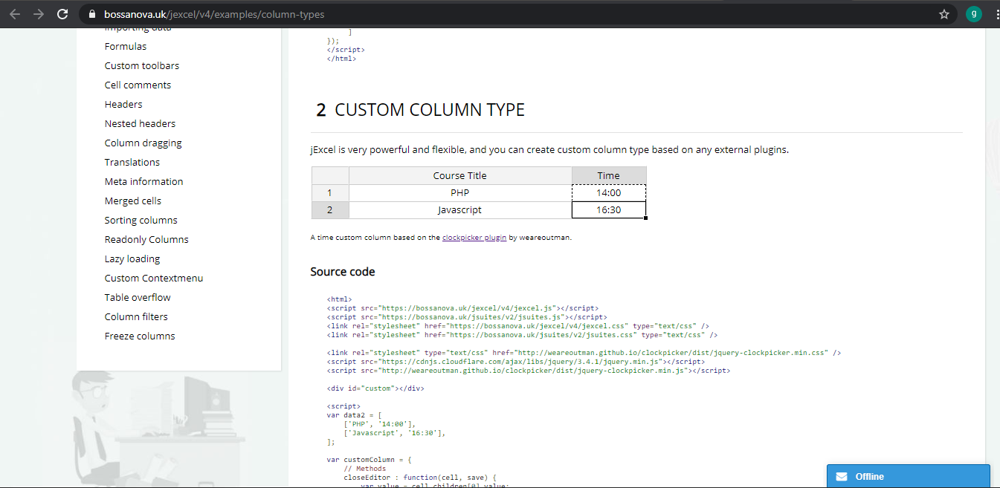1000x488 pixels.
Task: Click the 16:30 cell to open the clockpicker
Action: pyautogui.click(x=608, y=209)
